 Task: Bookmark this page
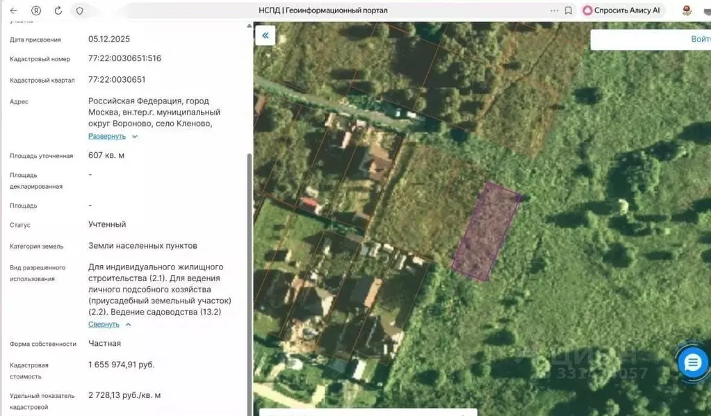pos(568,10)
